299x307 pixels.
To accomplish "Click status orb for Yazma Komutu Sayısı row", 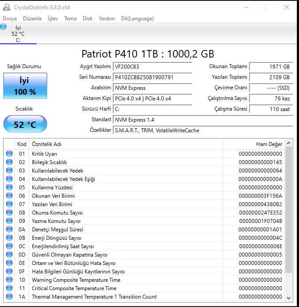I will [x=9, y=221].
